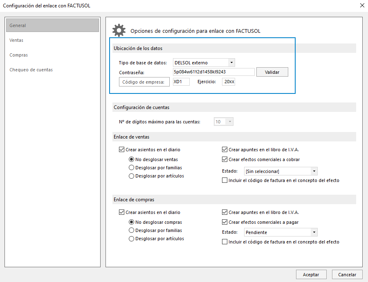Click the dialog title Configuración del enlace con FACTUSOL
368x282 pixels.
47,6
